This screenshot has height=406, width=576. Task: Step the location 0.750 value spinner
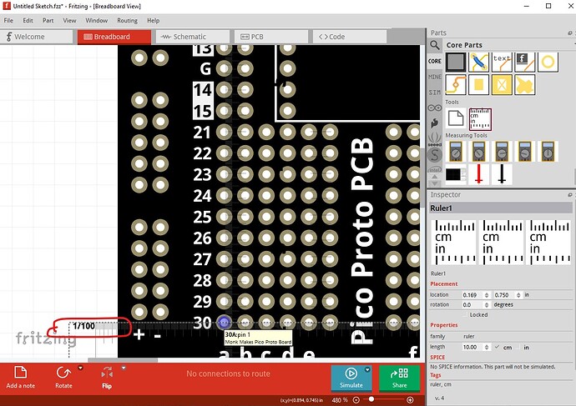(x=518, y=295)
